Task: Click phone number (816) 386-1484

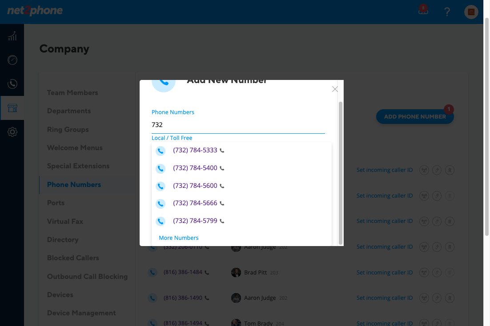Action: (x=183, y=272)
